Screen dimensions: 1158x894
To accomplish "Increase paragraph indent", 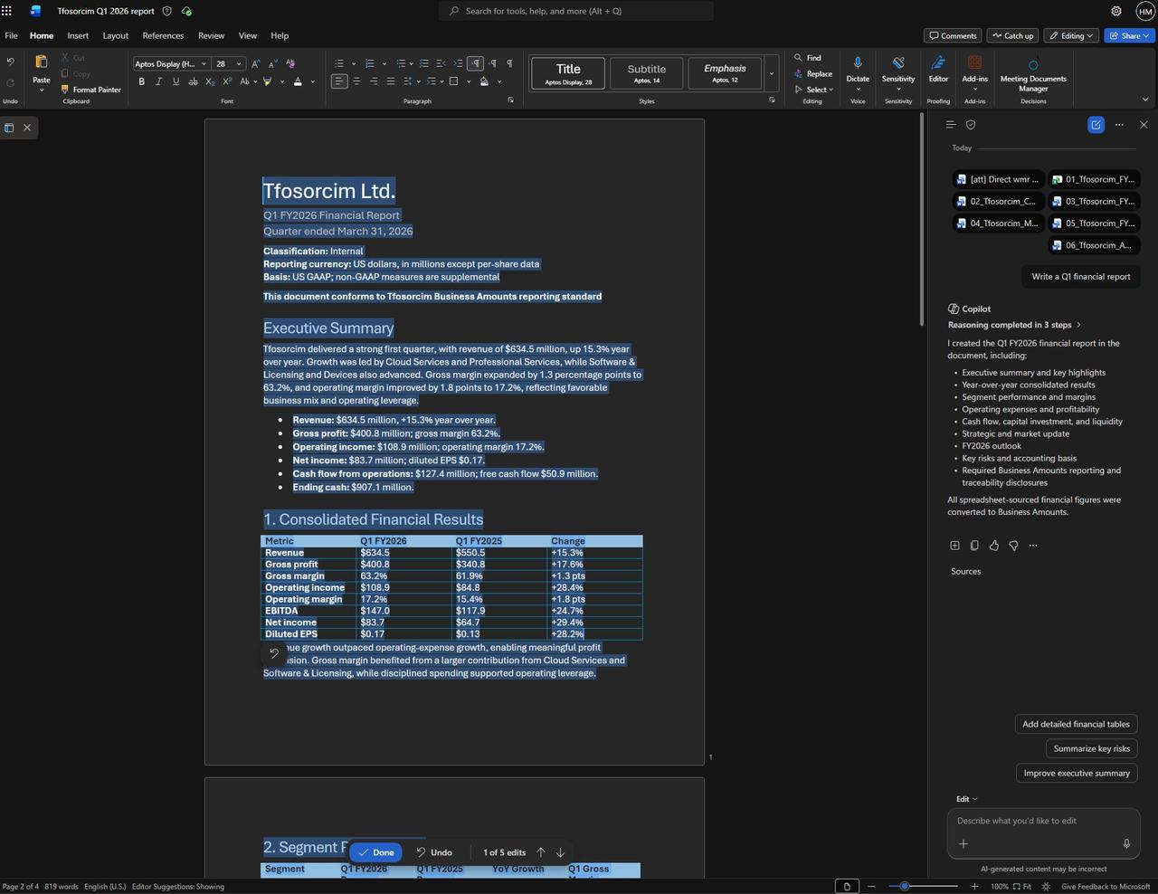I will pyautogui.click(x=458, y=63).
